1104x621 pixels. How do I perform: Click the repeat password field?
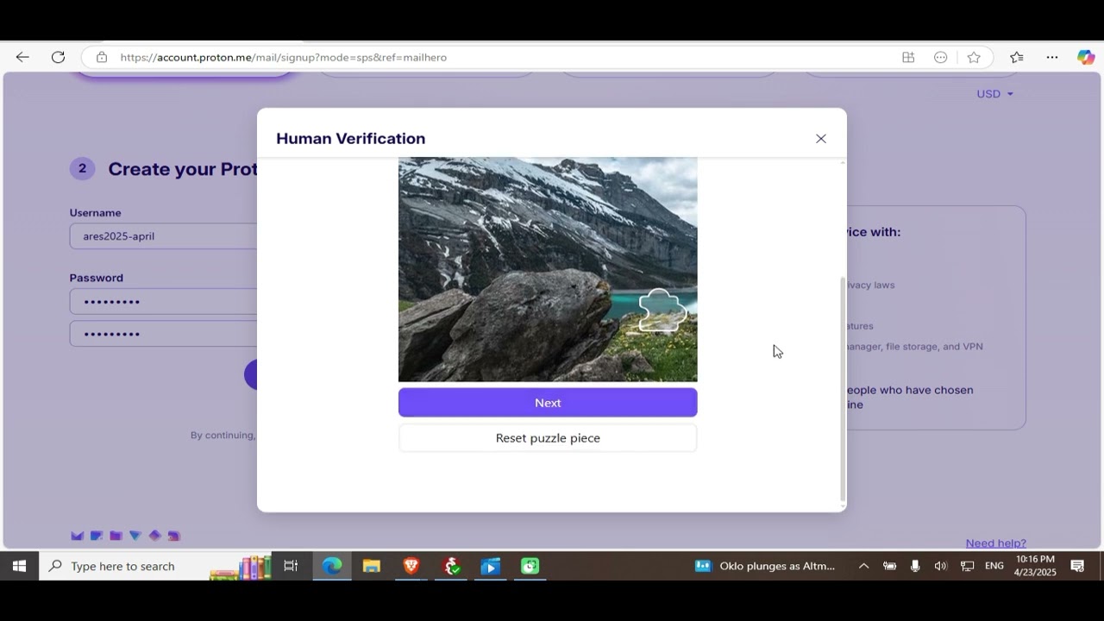163,334
